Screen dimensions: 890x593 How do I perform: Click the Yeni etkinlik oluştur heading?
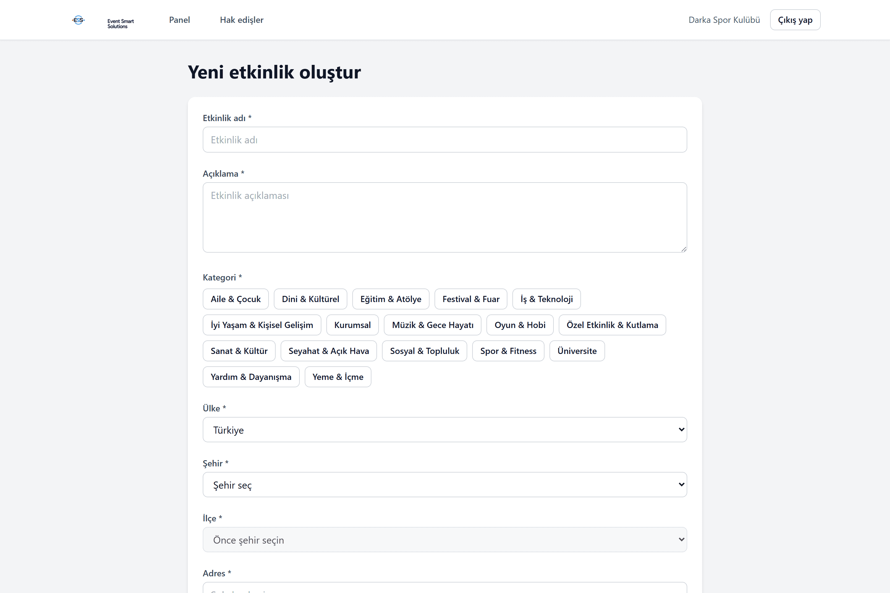pyautogui.click(x=274, y=72)
